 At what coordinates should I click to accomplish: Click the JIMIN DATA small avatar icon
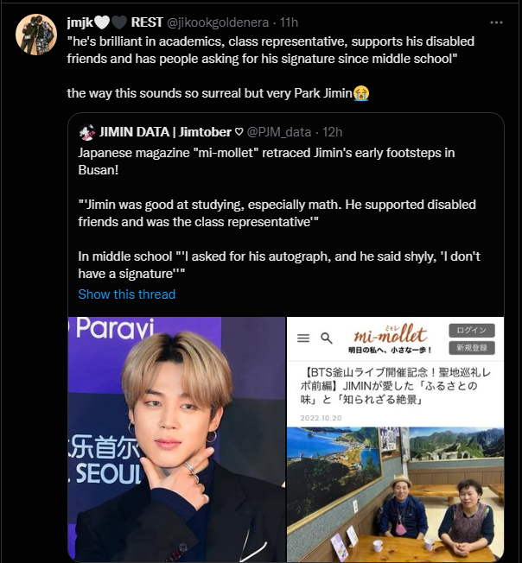pos(86,132)
